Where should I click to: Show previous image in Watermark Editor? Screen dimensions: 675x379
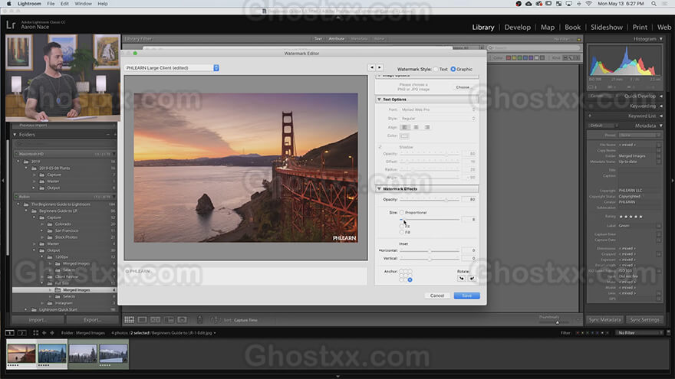(x=372, y=67)
